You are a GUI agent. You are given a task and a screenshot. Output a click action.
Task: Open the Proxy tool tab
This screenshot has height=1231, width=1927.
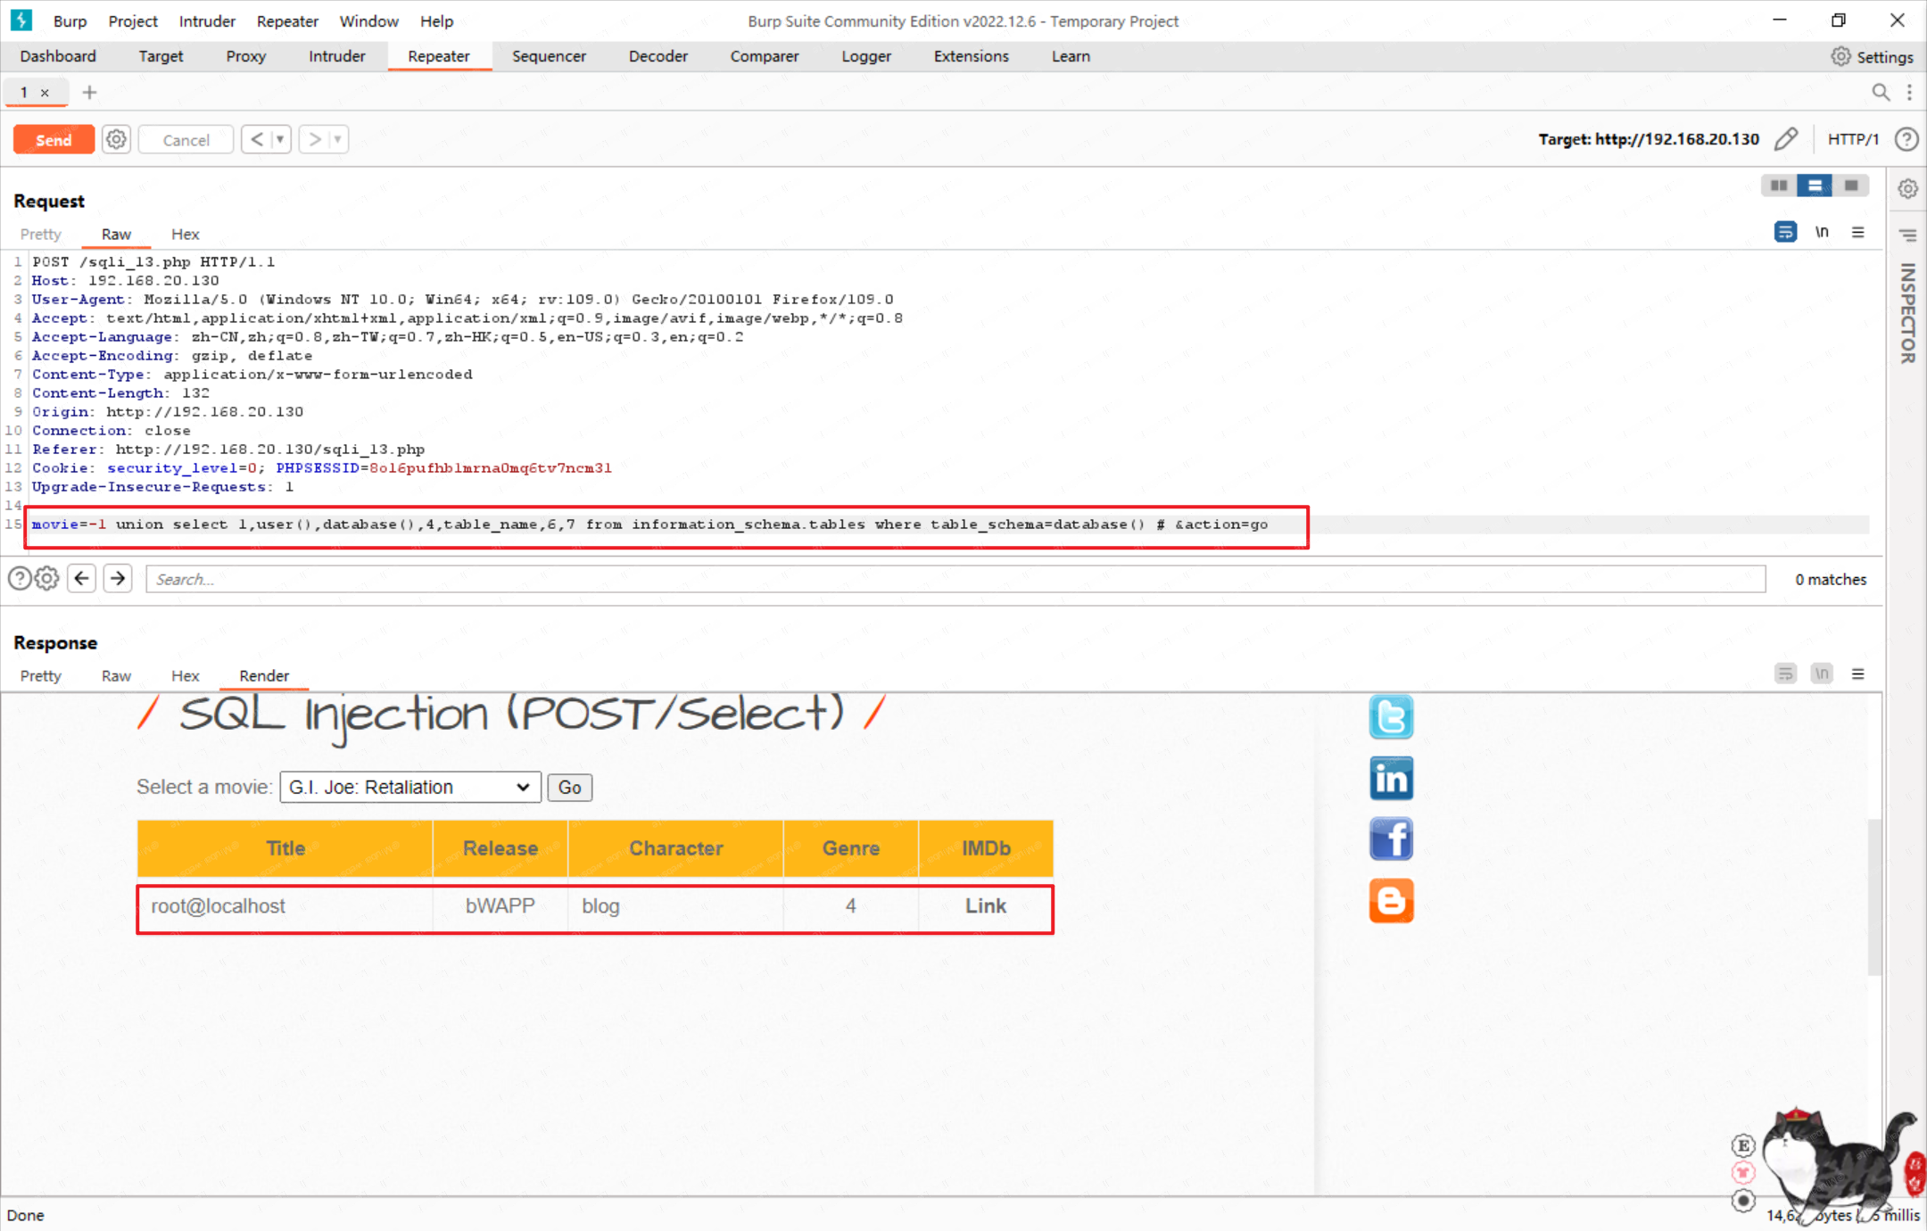(x=245, y=56)
